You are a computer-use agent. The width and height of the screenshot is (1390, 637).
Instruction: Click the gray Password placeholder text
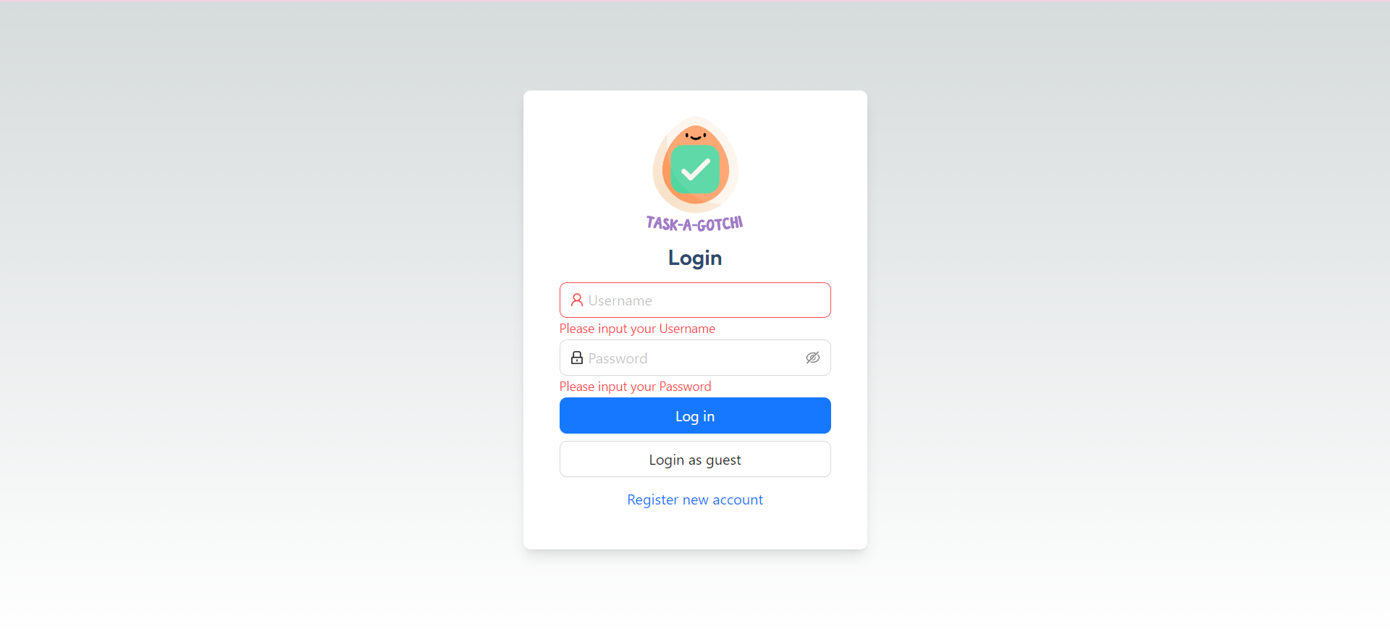click(618, 358)
